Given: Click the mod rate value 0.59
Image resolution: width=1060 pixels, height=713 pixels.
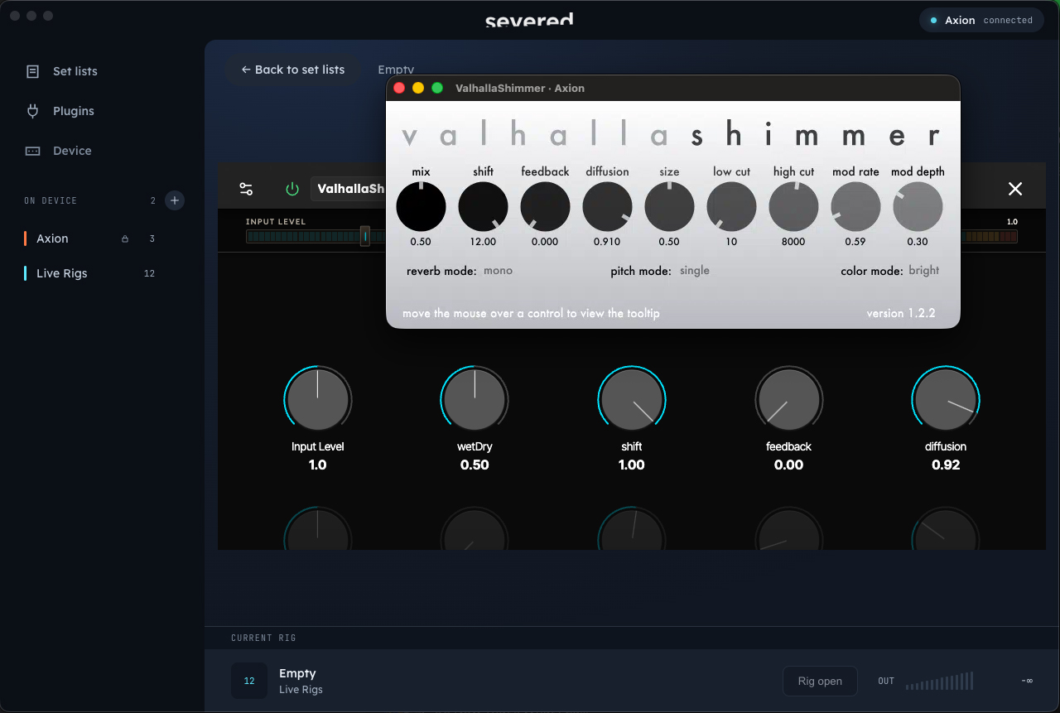Looking at the screenshot, I should click(x=855, y=242).
